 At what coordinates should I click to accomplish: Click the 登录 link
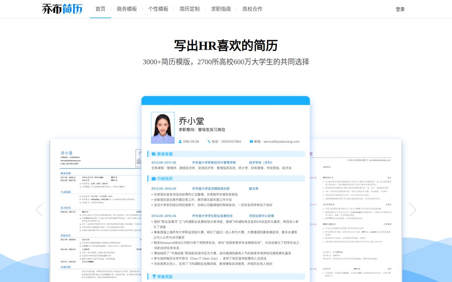tap(400, 9)
